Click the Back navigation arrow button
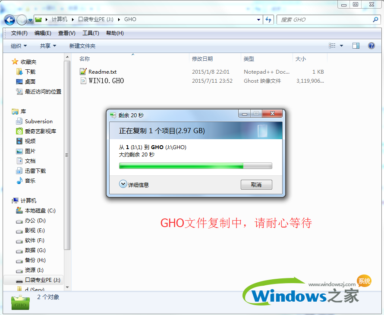The width and height of the screenshot is (384, 315). [9, 20]
